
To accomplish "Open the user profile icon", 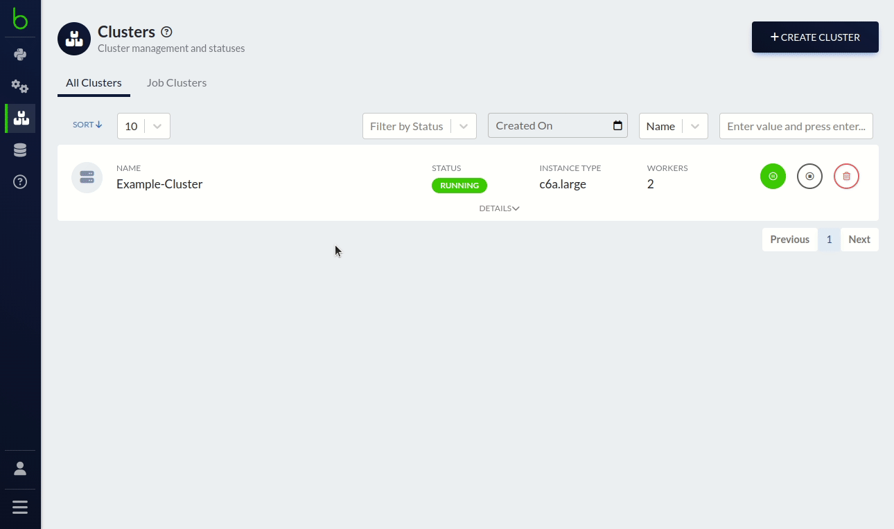I will 20,469.
